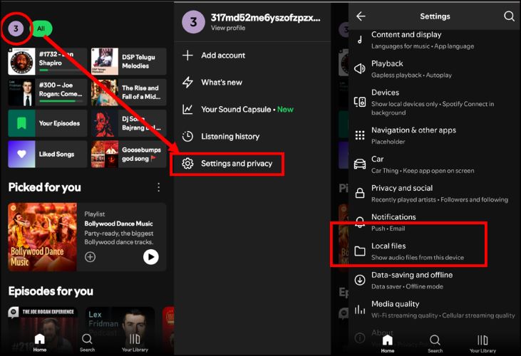
Task: Click the Content and display note icon
Action: (x=360, y=40)
